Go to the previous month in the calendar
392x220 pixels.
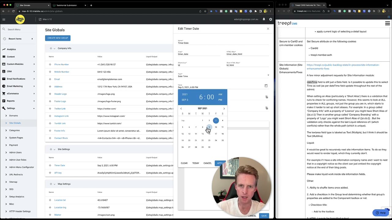click(x=181, y=108)
